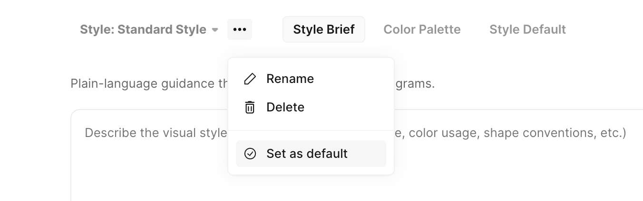This screenshot has width=643, height=201.
Task: Open the Style: Standard Style dropdown
Action: pyautogui.click(x=149, y=29)
